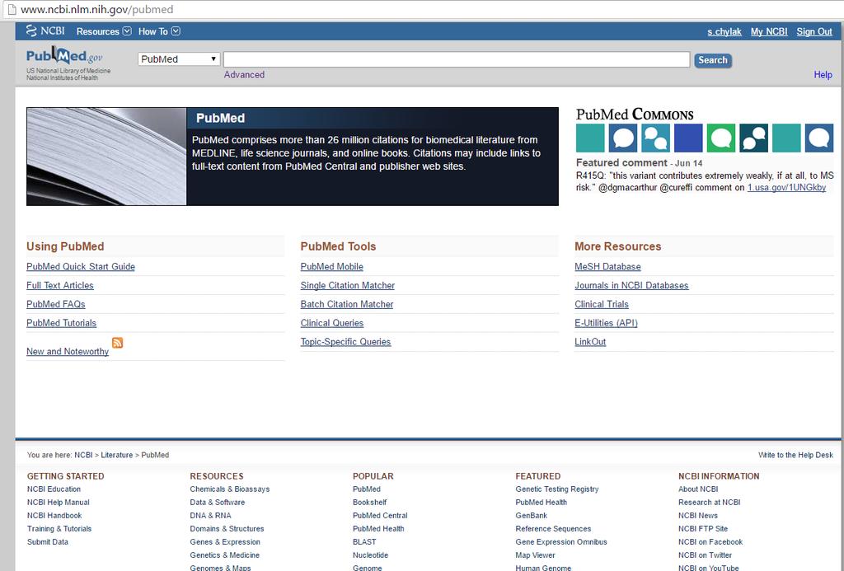Open Journals in NCBI Databases
The width and height of the screenshot is (844, 571).
point(631,285)
